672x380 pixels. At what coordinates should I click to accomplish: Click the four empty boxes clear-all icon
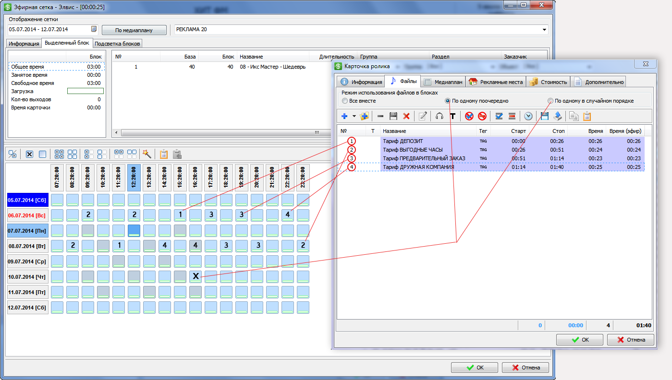click(x=72, y=154)
